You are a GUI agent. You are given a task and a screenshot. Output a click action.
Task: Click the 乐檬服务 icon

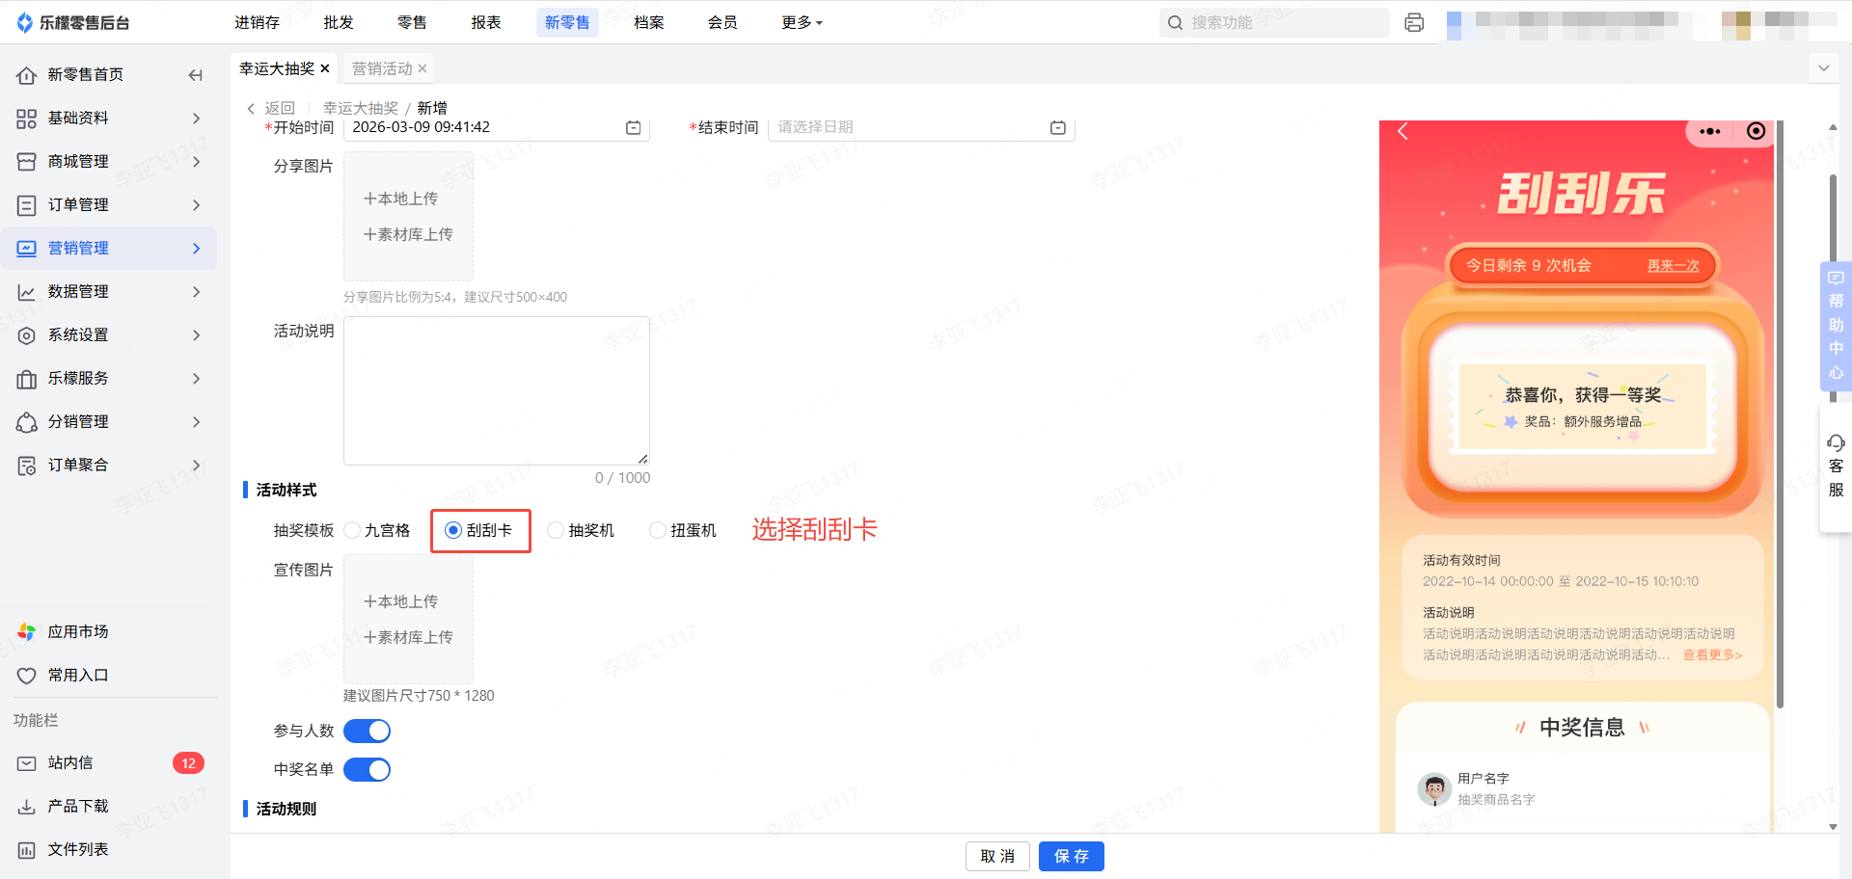tap(26, 379)
